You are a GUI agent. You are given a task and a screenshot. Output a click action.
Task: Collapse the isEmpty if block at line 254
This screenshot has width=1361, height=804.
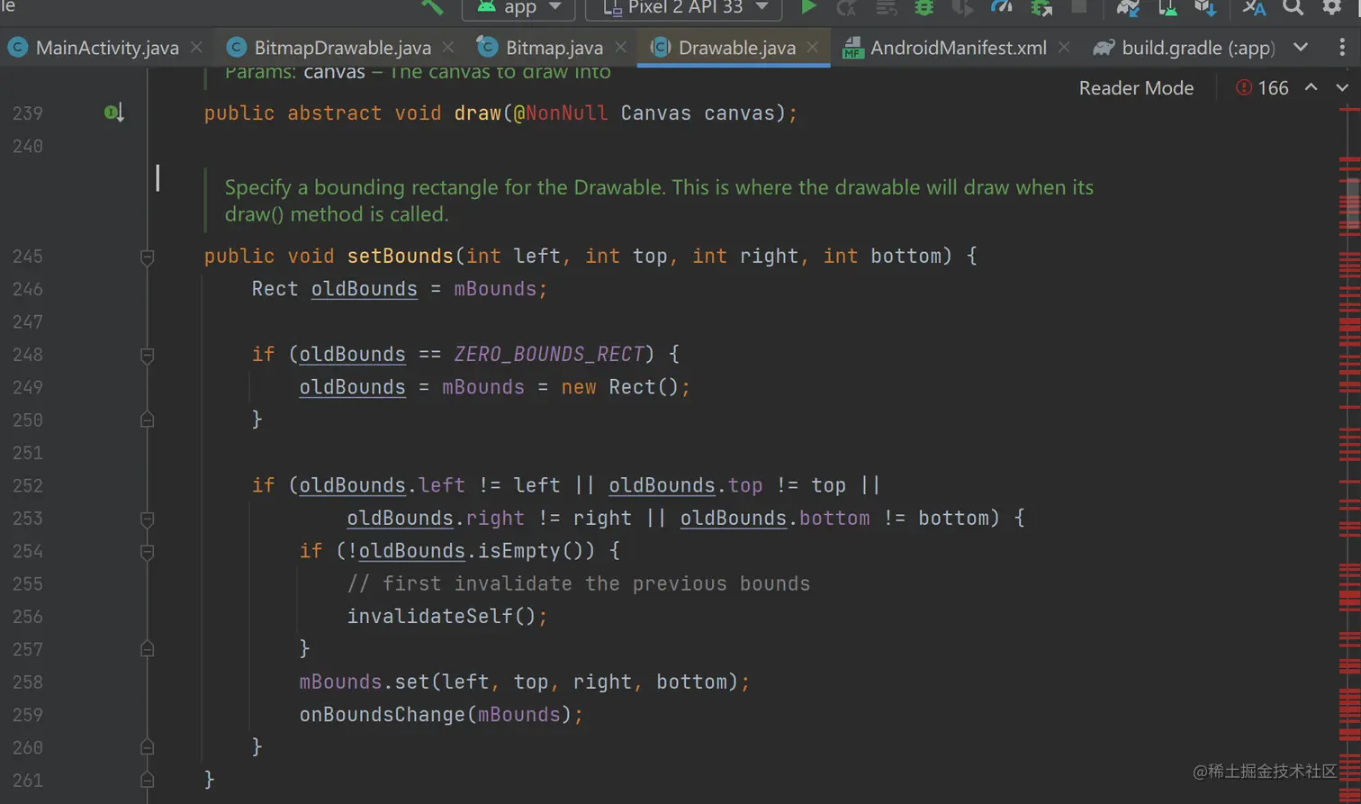pos(148,552)
